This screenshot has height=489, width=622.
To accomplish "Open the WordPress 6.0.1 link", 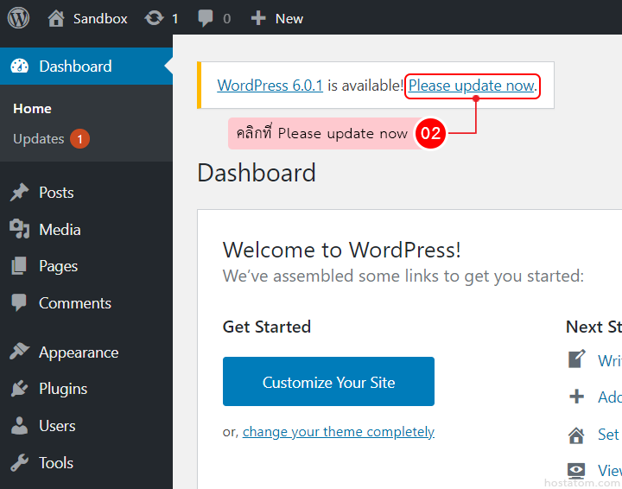I will [270, 86].
